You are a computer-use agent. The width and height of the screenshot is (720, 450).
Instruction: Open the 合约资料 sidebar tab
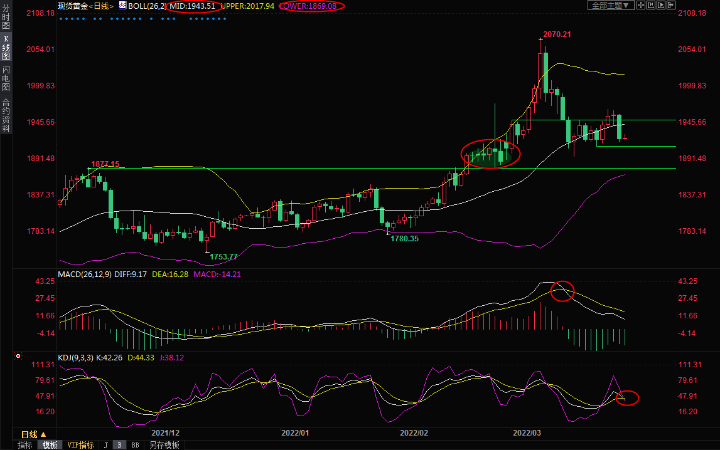click(6, 115)
